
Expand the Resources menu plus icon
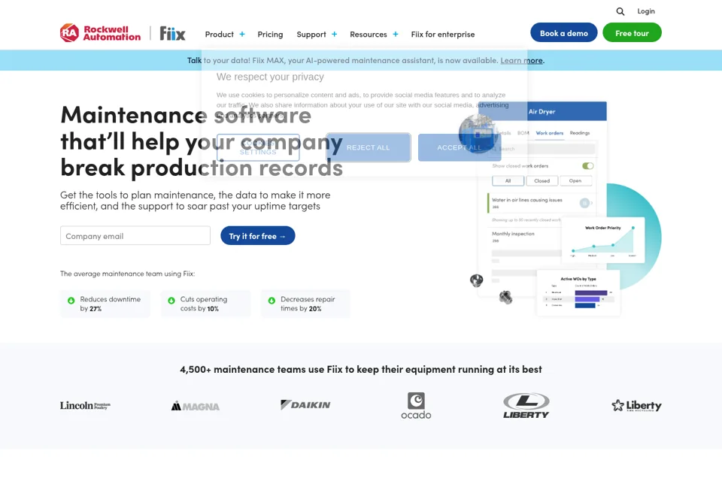pyautogui.click(x=396, y=34)
